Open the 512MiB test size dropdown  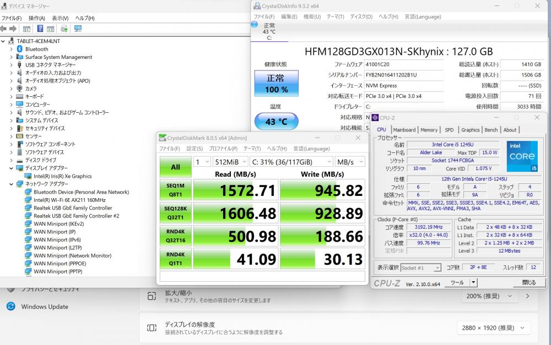[x=230, y=162]
